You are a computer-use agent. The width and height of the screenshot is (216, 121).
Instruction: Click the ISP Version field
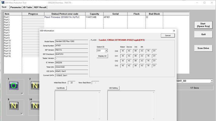pyautogui.click(x=71, y=50)
